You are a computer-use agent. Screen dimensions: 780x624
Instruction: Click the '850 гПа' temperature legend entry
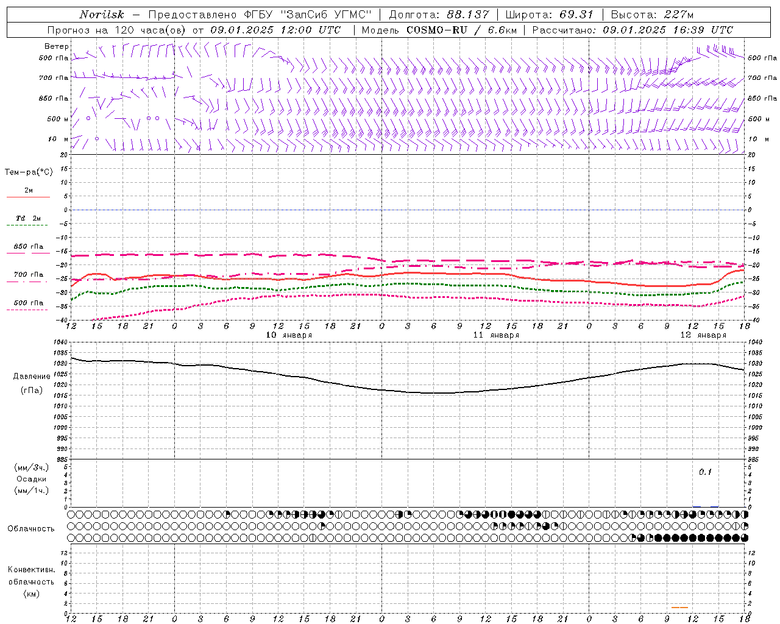click(29, 247)
